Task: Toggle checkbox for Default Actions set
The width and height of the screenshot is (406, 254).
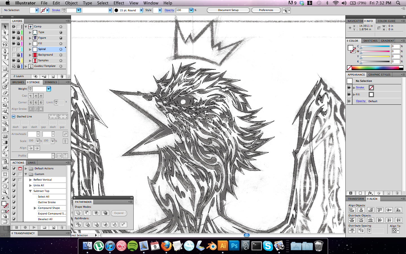Action: pyautogui.click(x=14, y=168)
